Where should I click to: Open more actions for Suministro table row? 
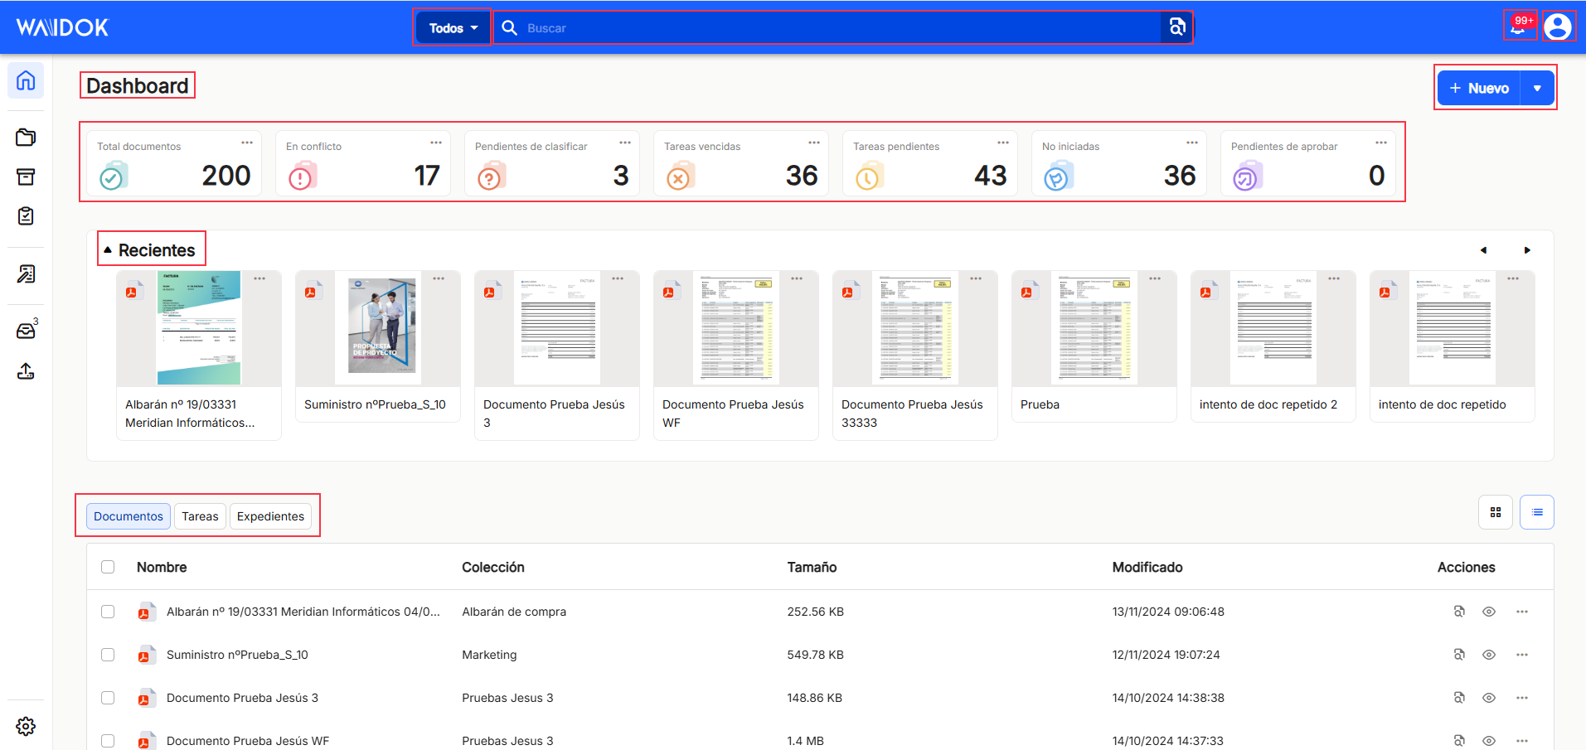pos(1522,655)
